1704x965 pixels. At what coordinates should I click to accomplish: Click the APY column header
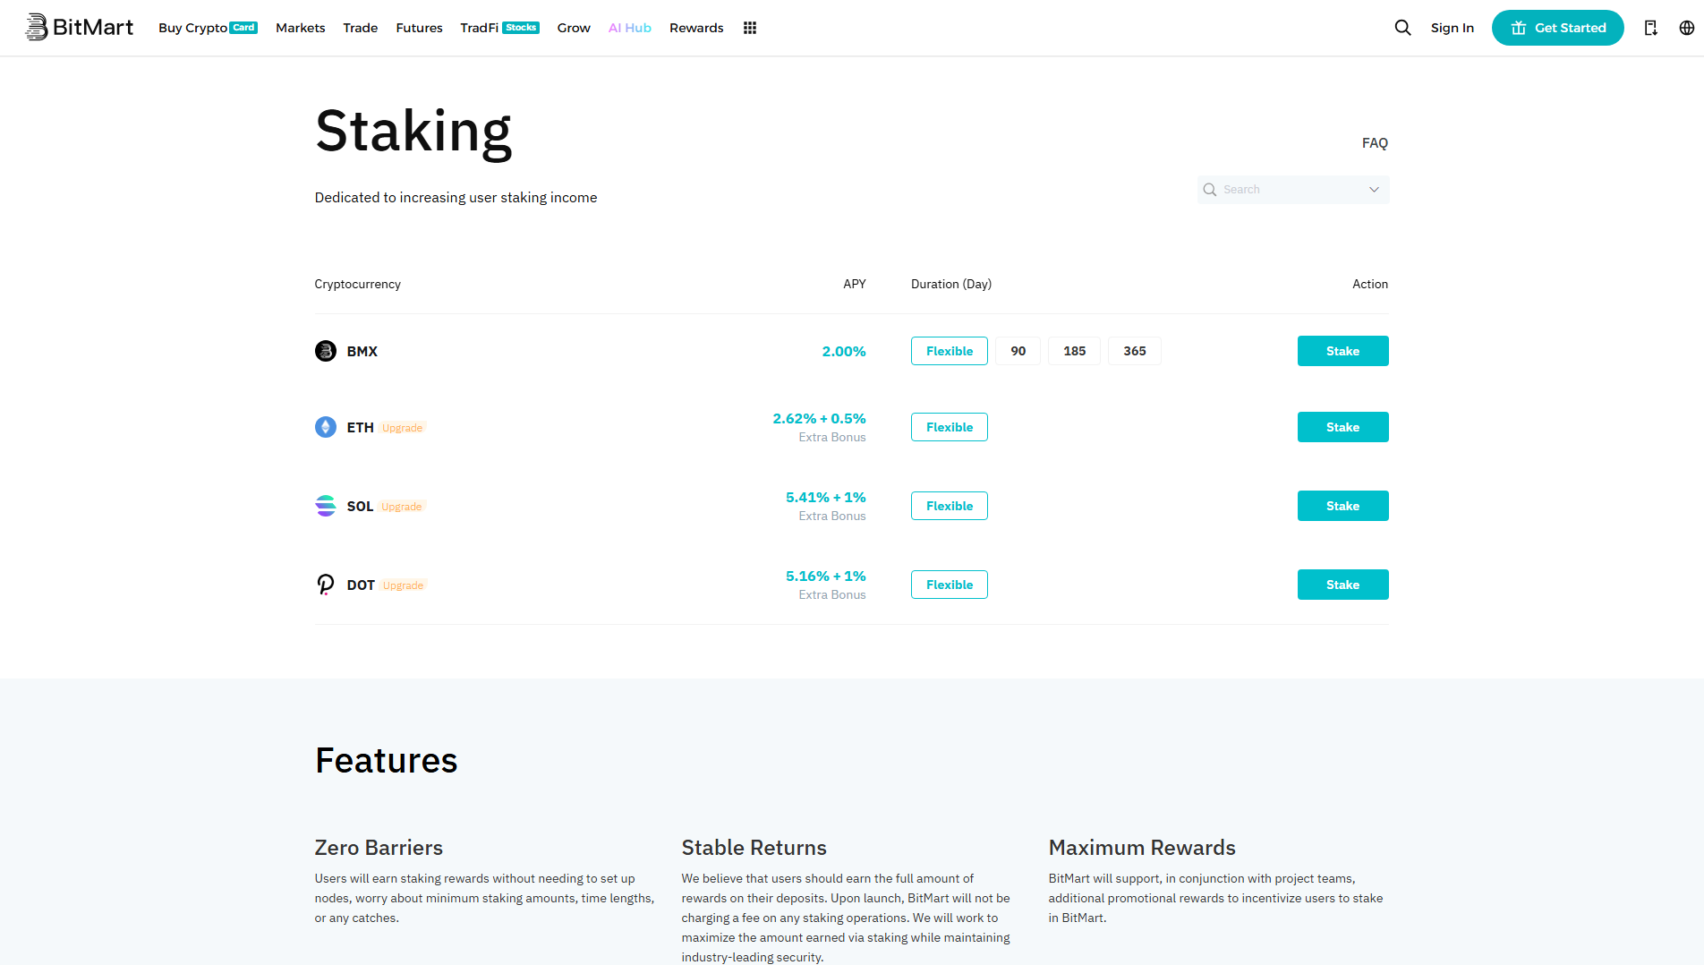[854, 284]
